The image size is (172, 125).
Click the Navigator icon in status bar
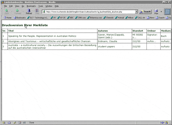(x=4, y=123)
